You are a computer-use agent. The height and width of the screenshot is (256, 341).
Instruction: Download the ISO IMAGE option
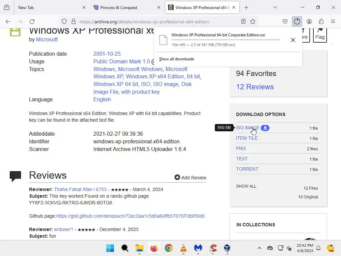(248, 128)
